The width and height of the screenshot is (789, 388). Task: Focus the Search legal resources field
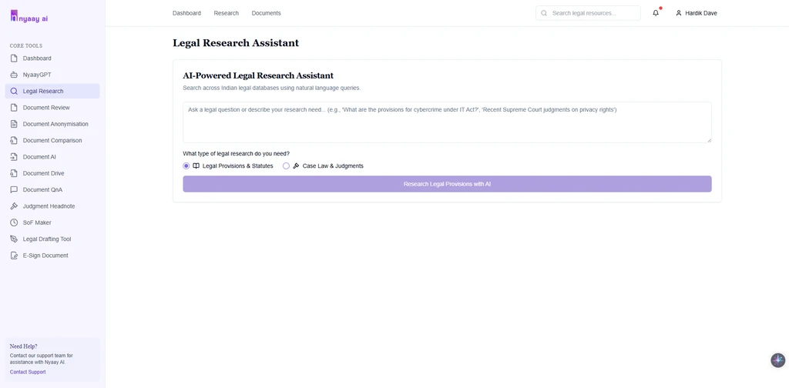[x=588, y=13]
